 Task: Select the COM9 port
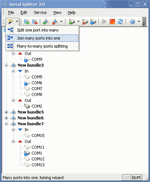37,59
